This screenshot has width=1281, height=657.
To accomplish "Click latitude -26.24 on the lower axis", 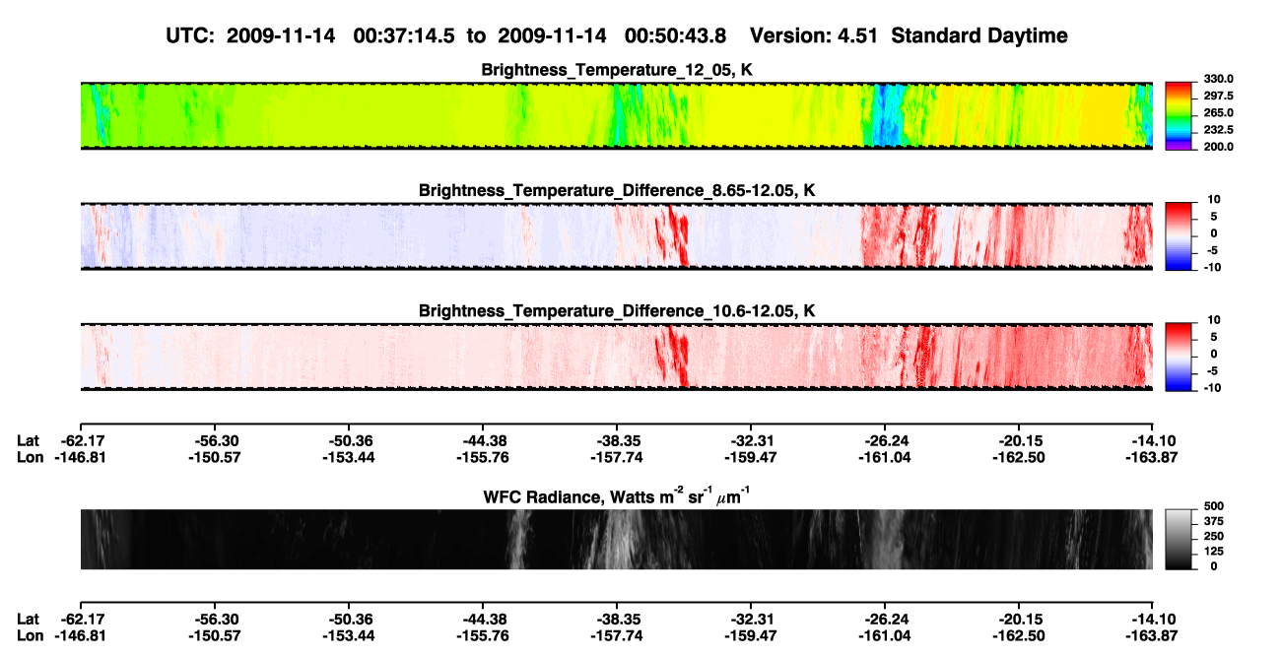I will [x=884, y=620].
